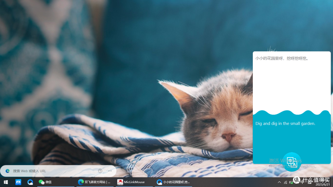Open the Windows Start menu
Image resolution: width=333 pixels, height=187 pixels.
point(6,182)
